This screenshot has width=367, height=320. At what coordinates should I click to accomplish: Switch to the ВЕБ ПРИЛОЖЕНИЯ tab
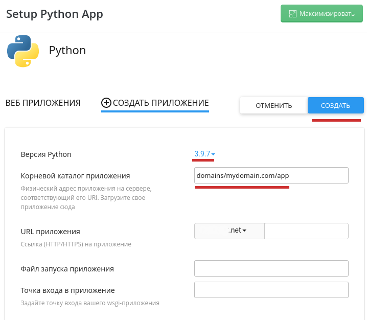(43, 103)
